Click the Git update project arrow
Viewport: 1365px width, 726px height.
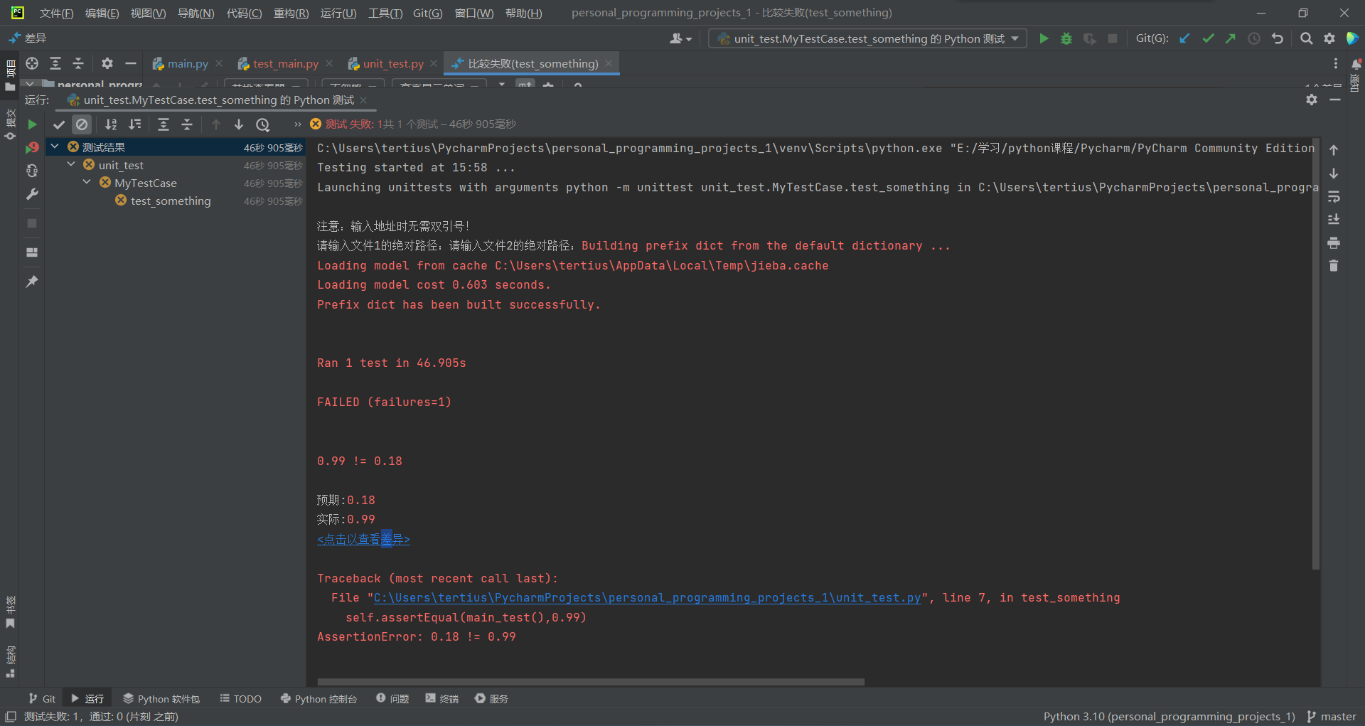click(x=1184, y=38)
